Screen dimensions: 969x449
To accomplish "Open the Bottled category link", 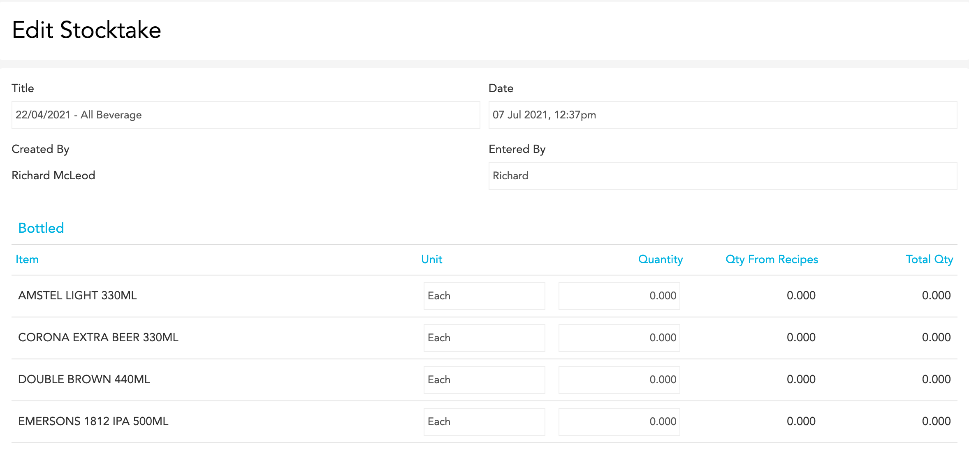I will [41, 228].
